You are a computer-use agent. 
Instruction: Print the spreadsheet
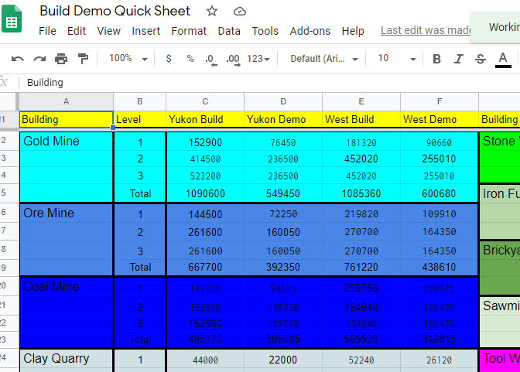coord(61,59)
